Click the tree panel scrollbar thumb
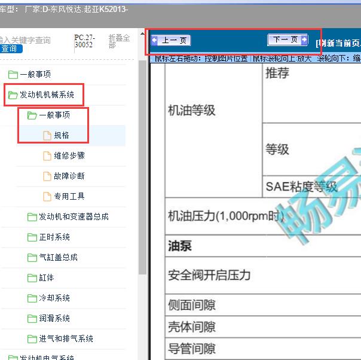 143,167
